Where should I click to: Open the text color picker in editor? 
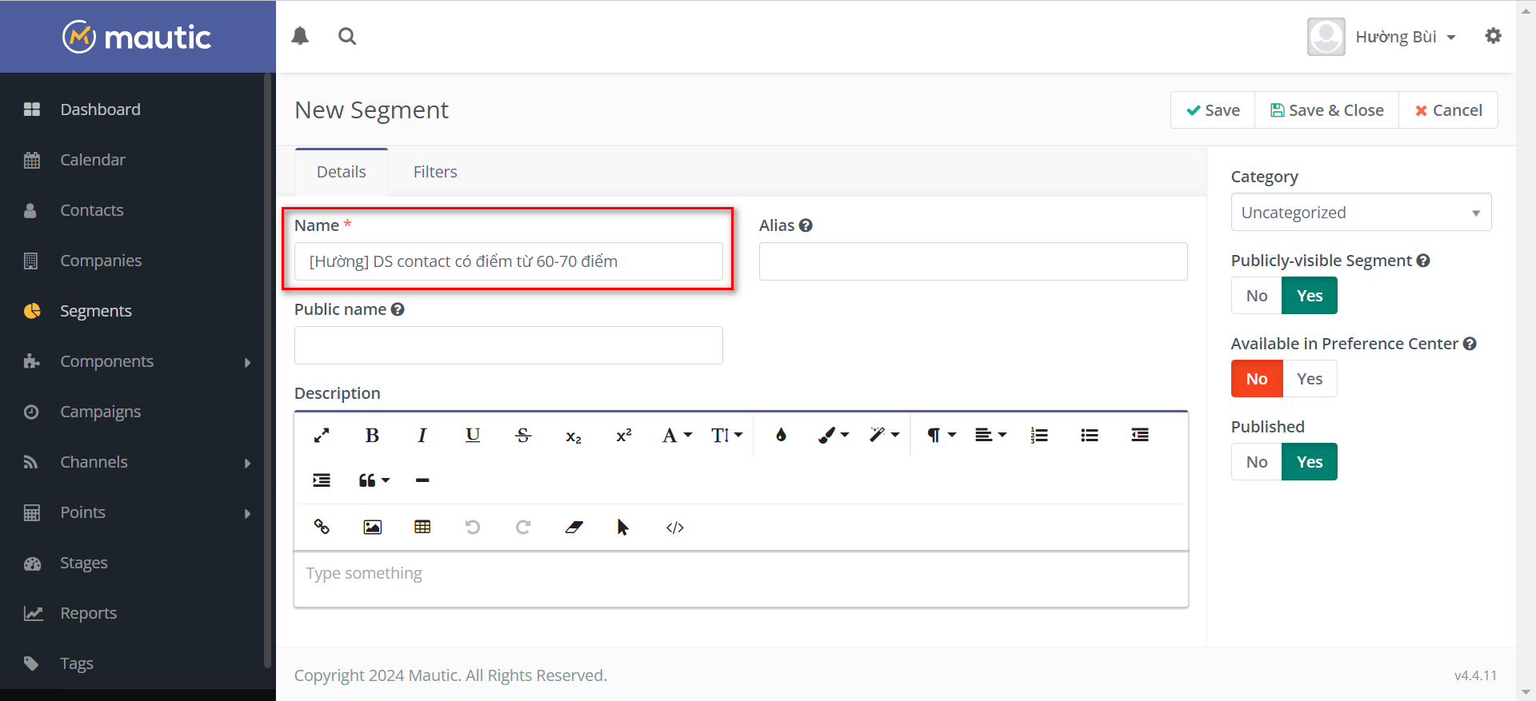point(781,436)
